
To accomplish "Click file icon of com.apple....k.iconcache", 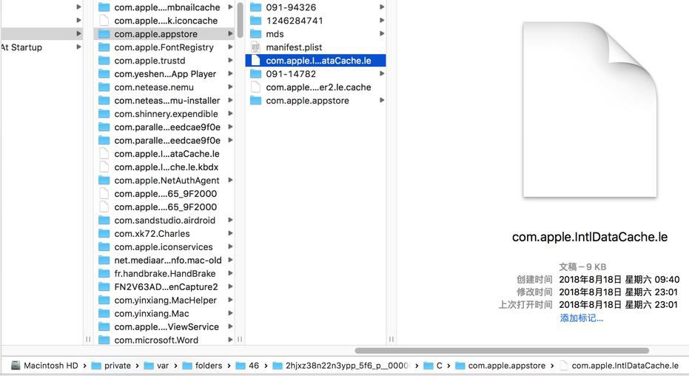I will tap(104, 21).
